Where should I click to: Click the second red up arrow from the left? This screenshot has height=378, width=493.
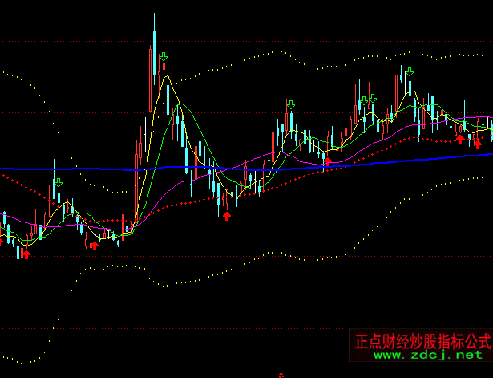94,246
